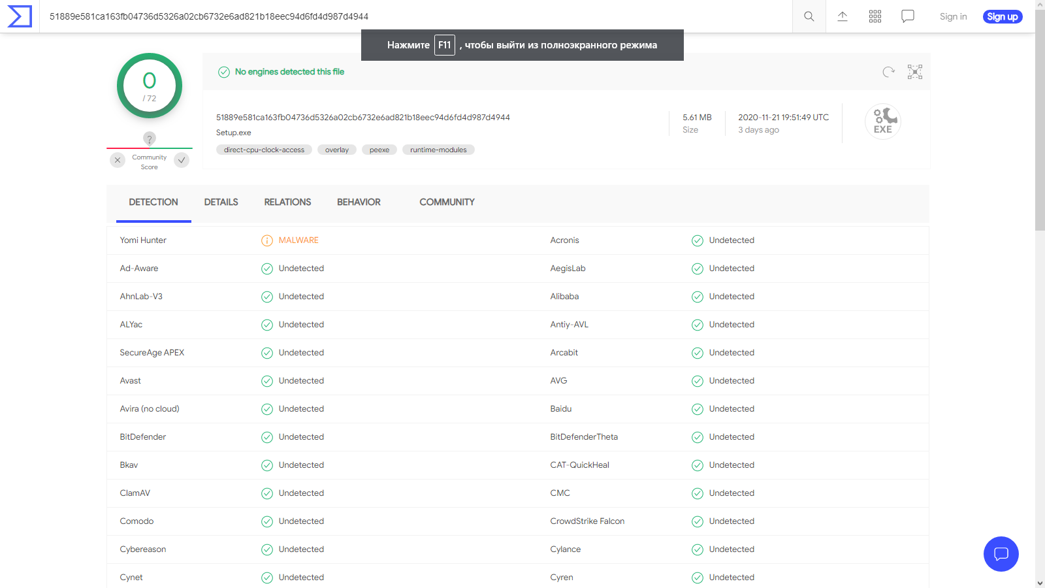Switch to the DETAILS tab
The image size is (1045, 588).
(221, 203)
